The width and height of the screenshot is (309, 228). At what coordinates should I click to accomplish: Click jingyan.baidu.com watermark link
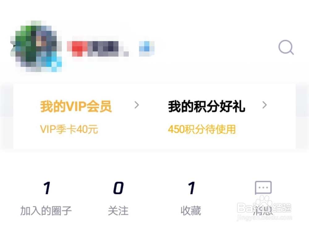pos(265,218)
